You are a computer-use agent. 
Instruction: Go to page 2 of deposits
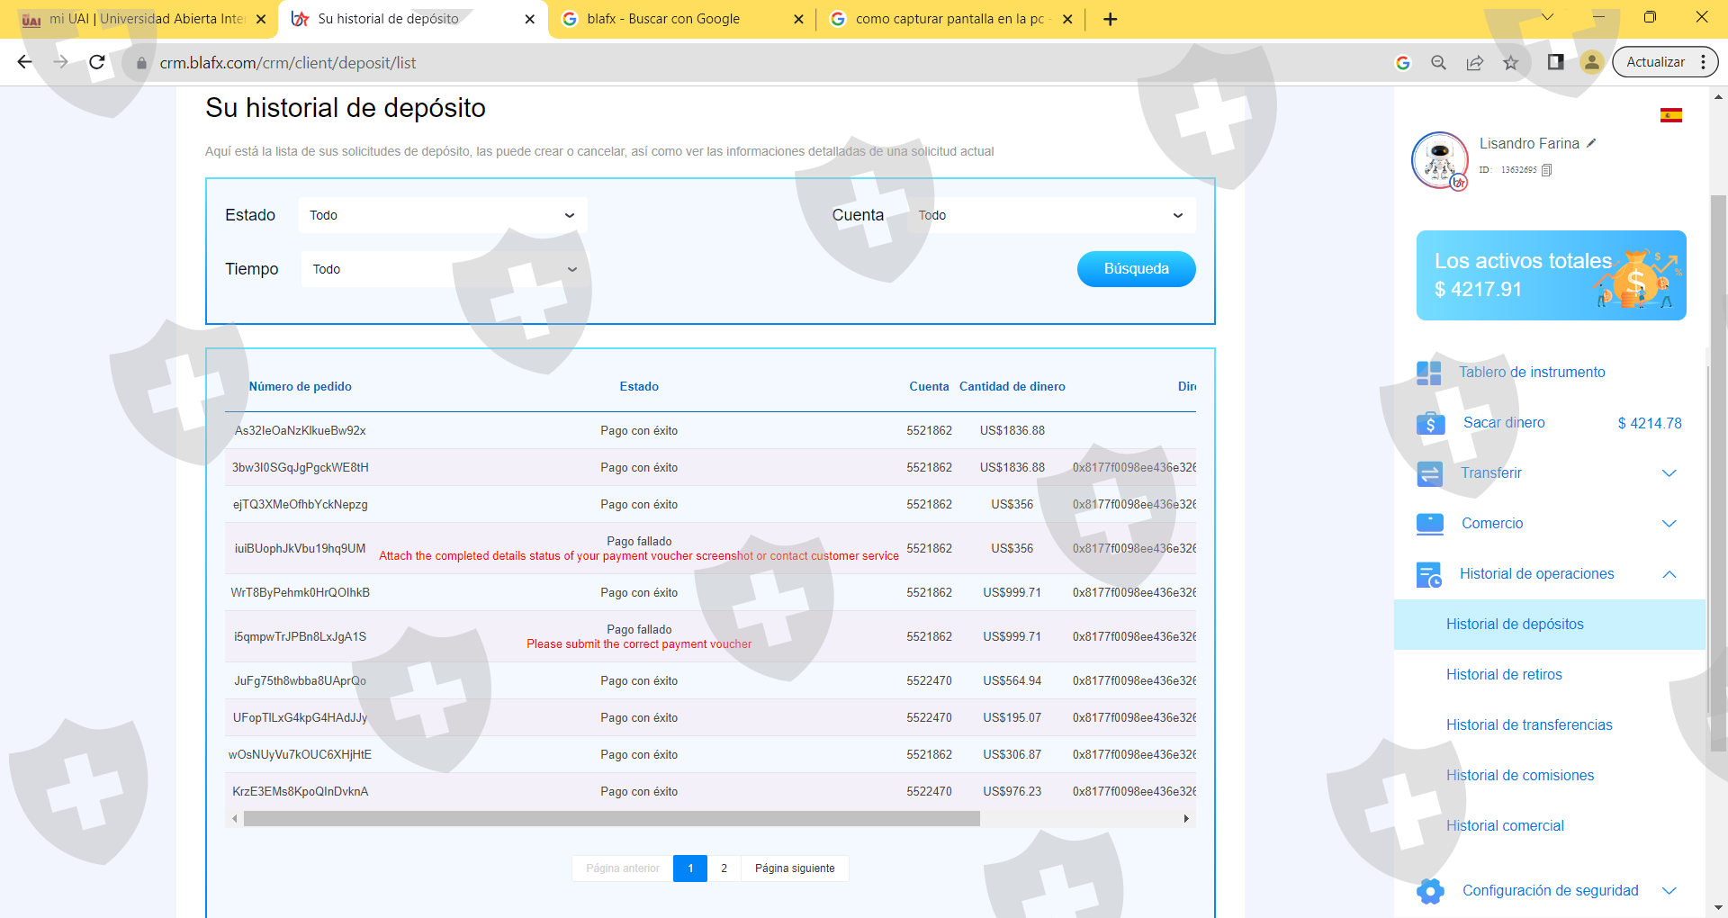(724, 868)
